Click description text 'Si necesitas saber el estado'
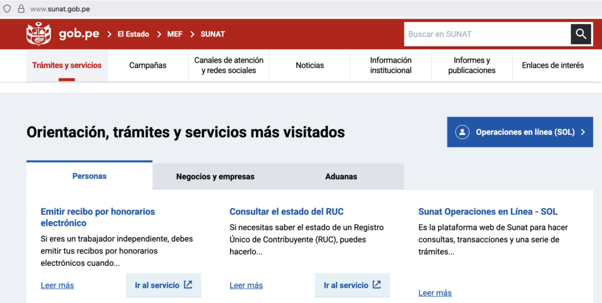 pos(306,239)
